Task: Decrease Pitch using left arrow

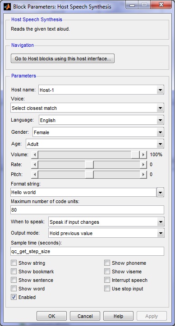Action: click(x=35, y=174)
